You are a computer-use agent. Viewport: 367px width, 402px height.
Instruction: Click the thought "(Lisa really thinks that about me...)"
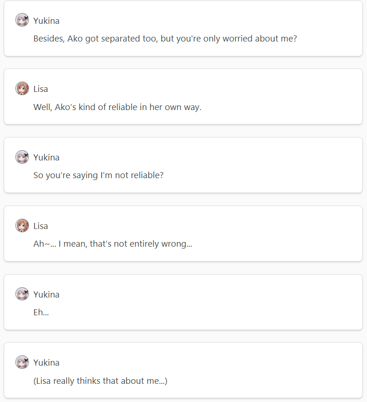[x=100, y=381]
